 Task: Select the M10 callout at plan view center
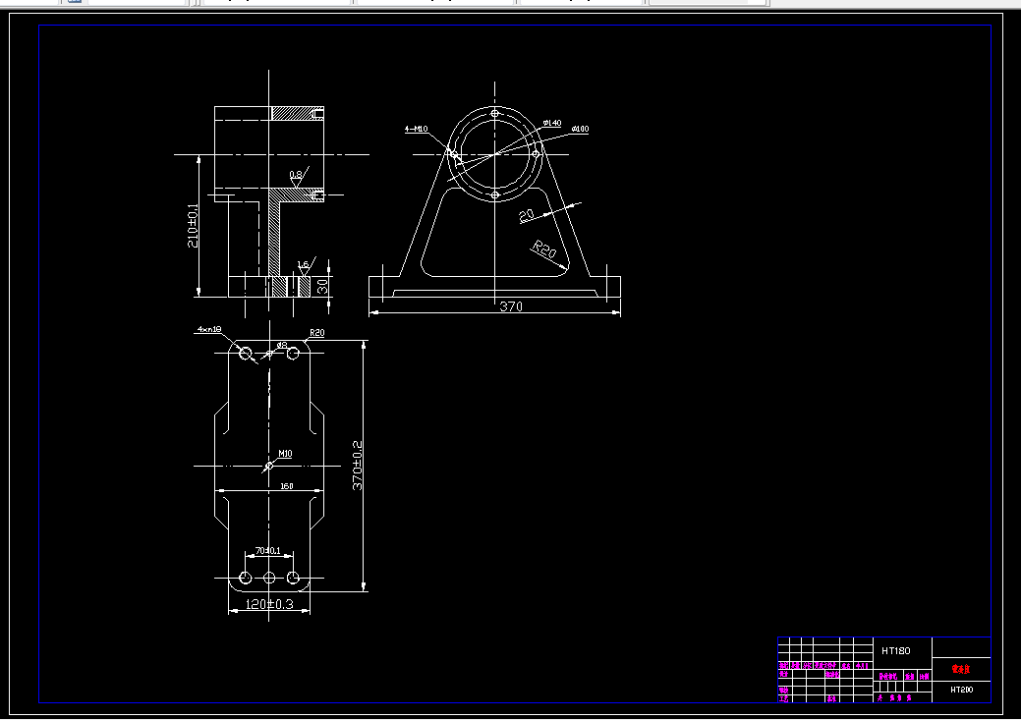tap(285, 454)
